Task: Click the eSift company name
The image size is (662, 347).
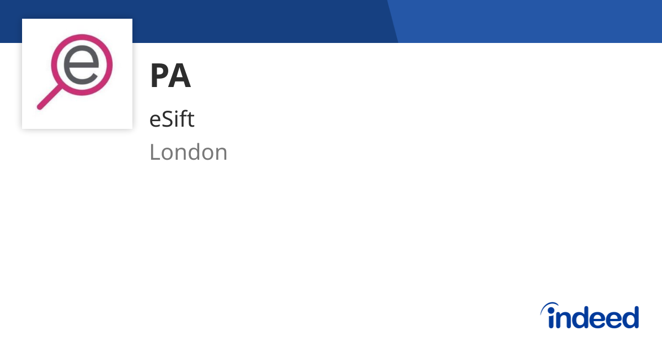Action: [172, 118]
